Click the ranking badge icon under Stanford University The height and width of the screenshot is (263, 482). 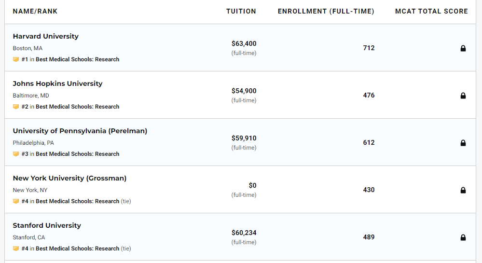(x=16, y=249)
